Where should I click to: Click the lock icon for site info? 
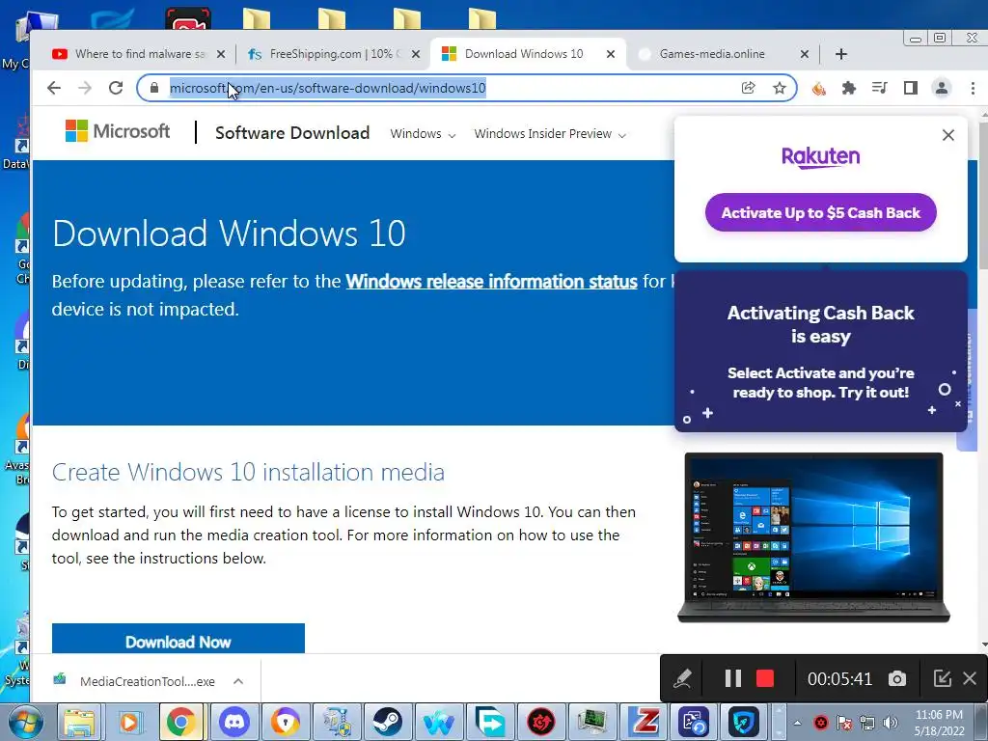154,88
